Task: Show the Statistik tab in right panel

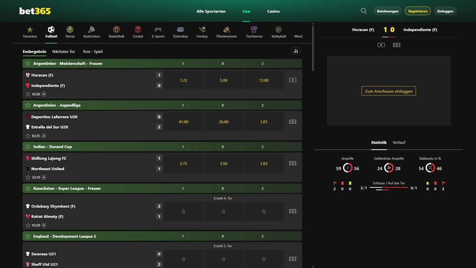Action: 379,142
